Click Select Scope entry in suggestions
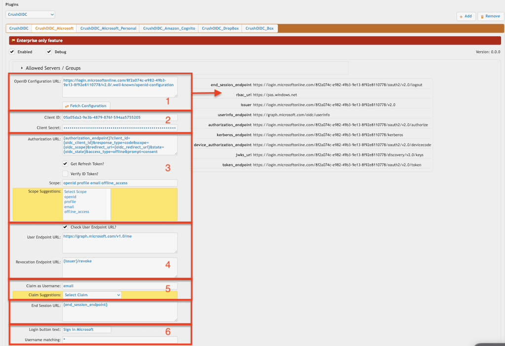This screenshot has height=346, width=505. tap(75, 192)
